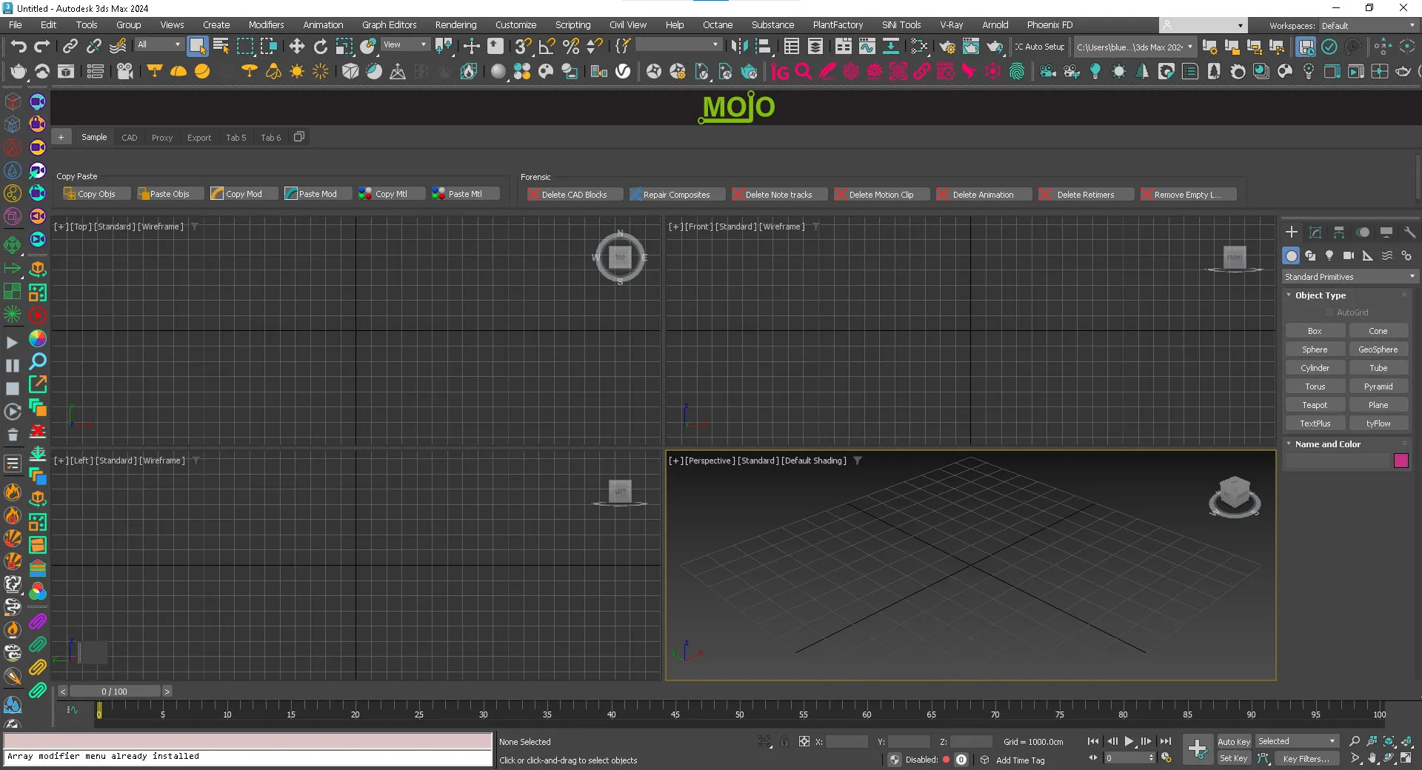1422x770 pixels.
Task: Click the Play Animation button
Action: pyautogui.click(x=1129, y=741)
